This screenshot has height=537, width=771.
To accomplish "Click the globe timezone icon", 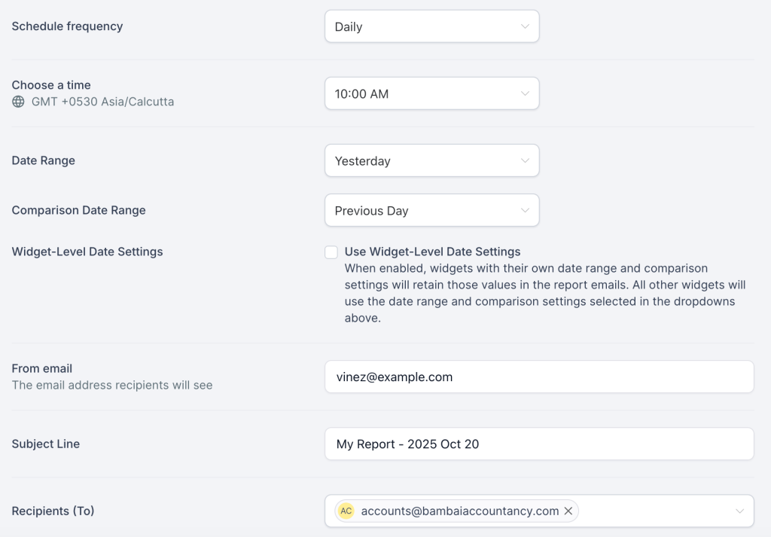I will click(x=17, y=102).
